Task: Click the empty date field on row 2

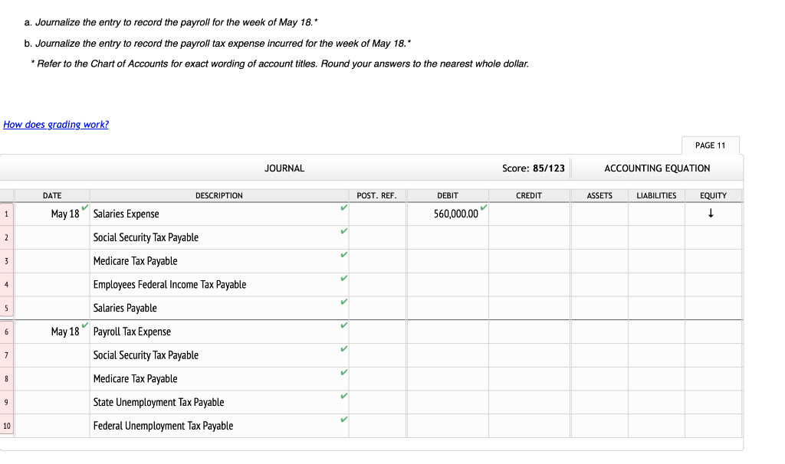Action: 51,237
